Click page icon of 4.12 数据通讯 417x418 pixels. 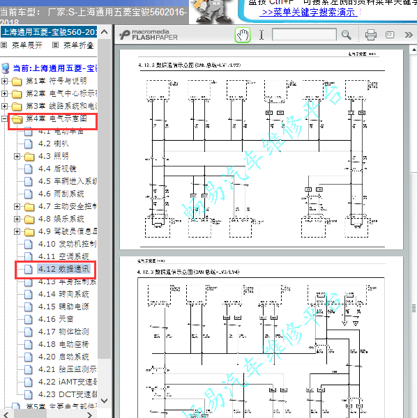click(29, 269)
